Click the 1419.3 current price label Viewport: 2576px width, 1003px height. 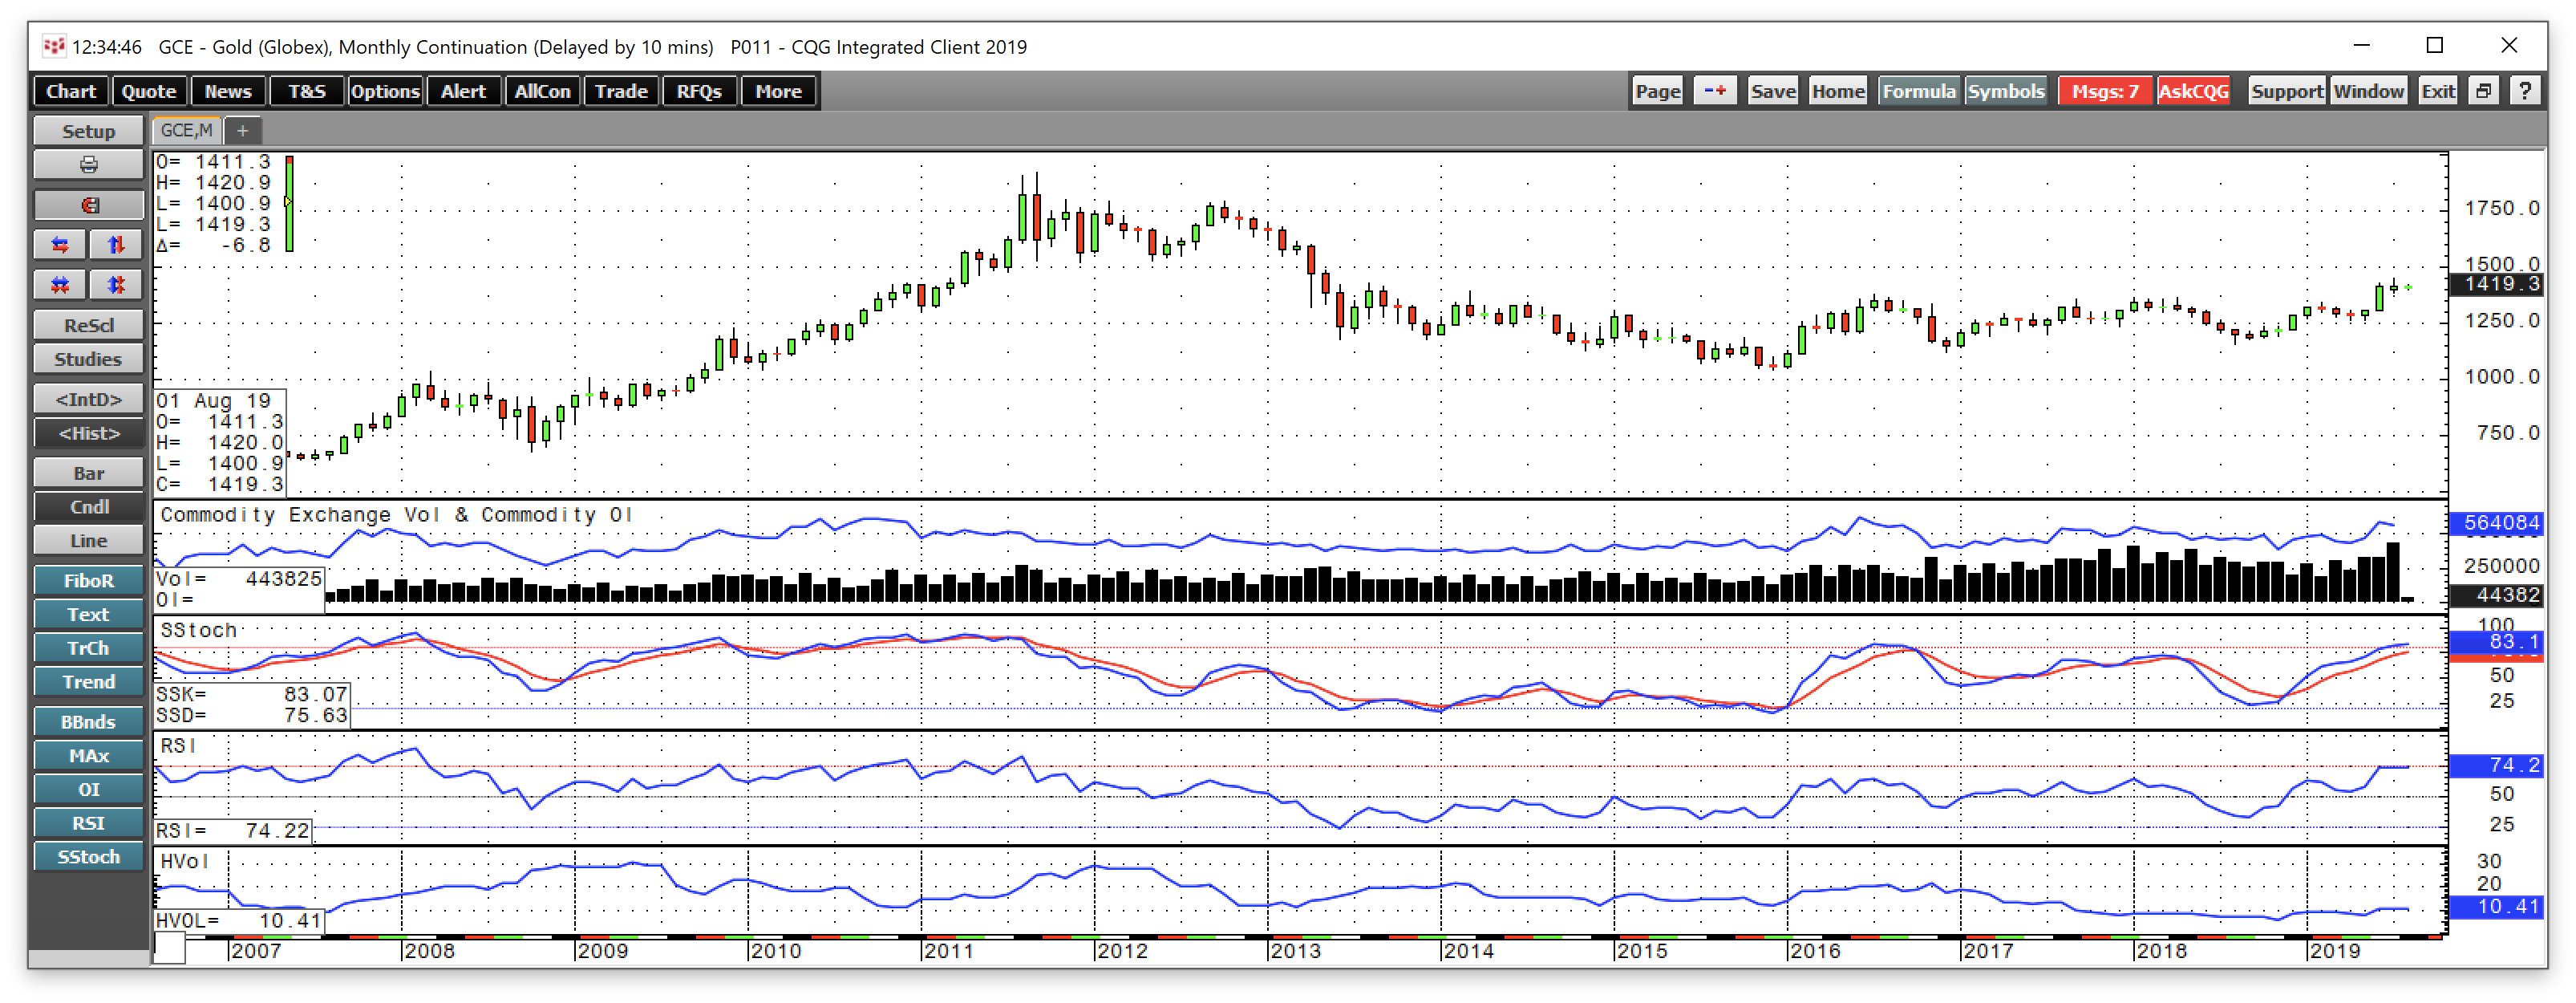click(2495, 284)
